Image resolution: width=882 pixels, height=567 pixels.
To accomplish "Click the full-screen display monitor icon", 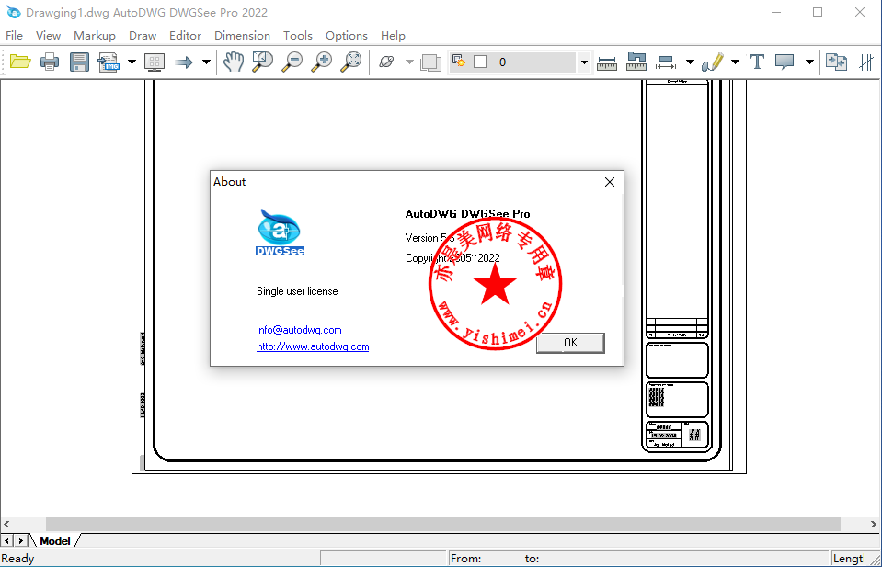I will coord(155,62).
